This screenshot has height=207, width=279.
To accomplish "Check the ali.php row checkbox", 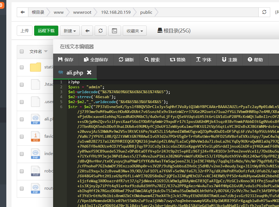I will click(x=22, y=119).
